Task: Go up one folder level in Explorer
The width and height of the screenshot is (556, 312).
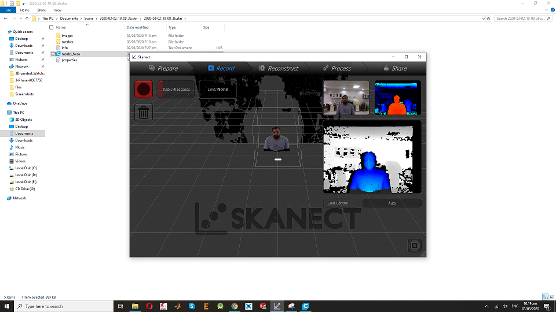Action: [27, 18]
